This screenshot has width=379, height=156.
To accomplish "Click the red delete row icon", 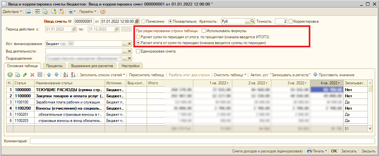I will (x=32, y=75).
